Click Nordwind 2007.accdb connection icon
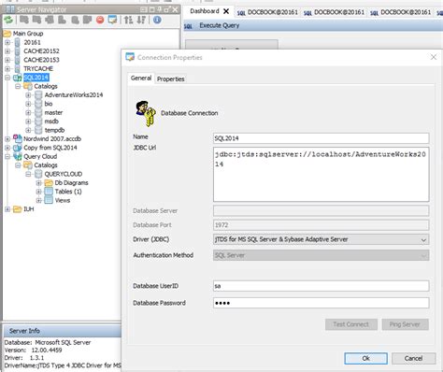Image resolution: width=443 pixels, height=372 pixels. pyautogui.click(x=18, y=138)
